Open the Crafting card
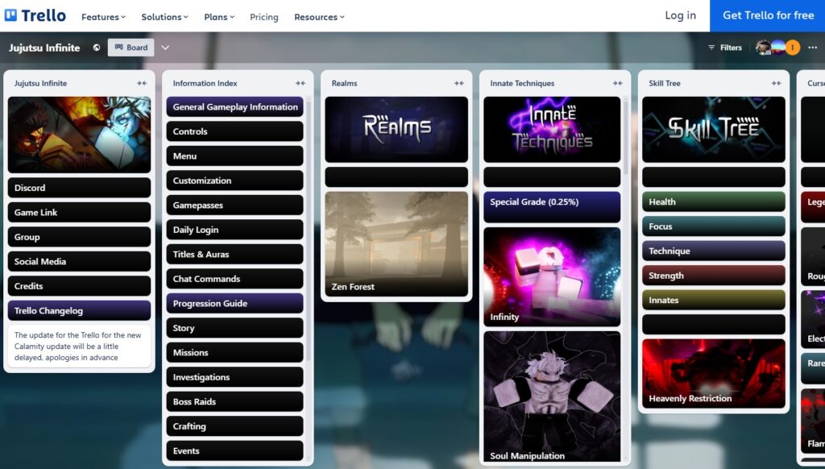 tap(234, 426)
